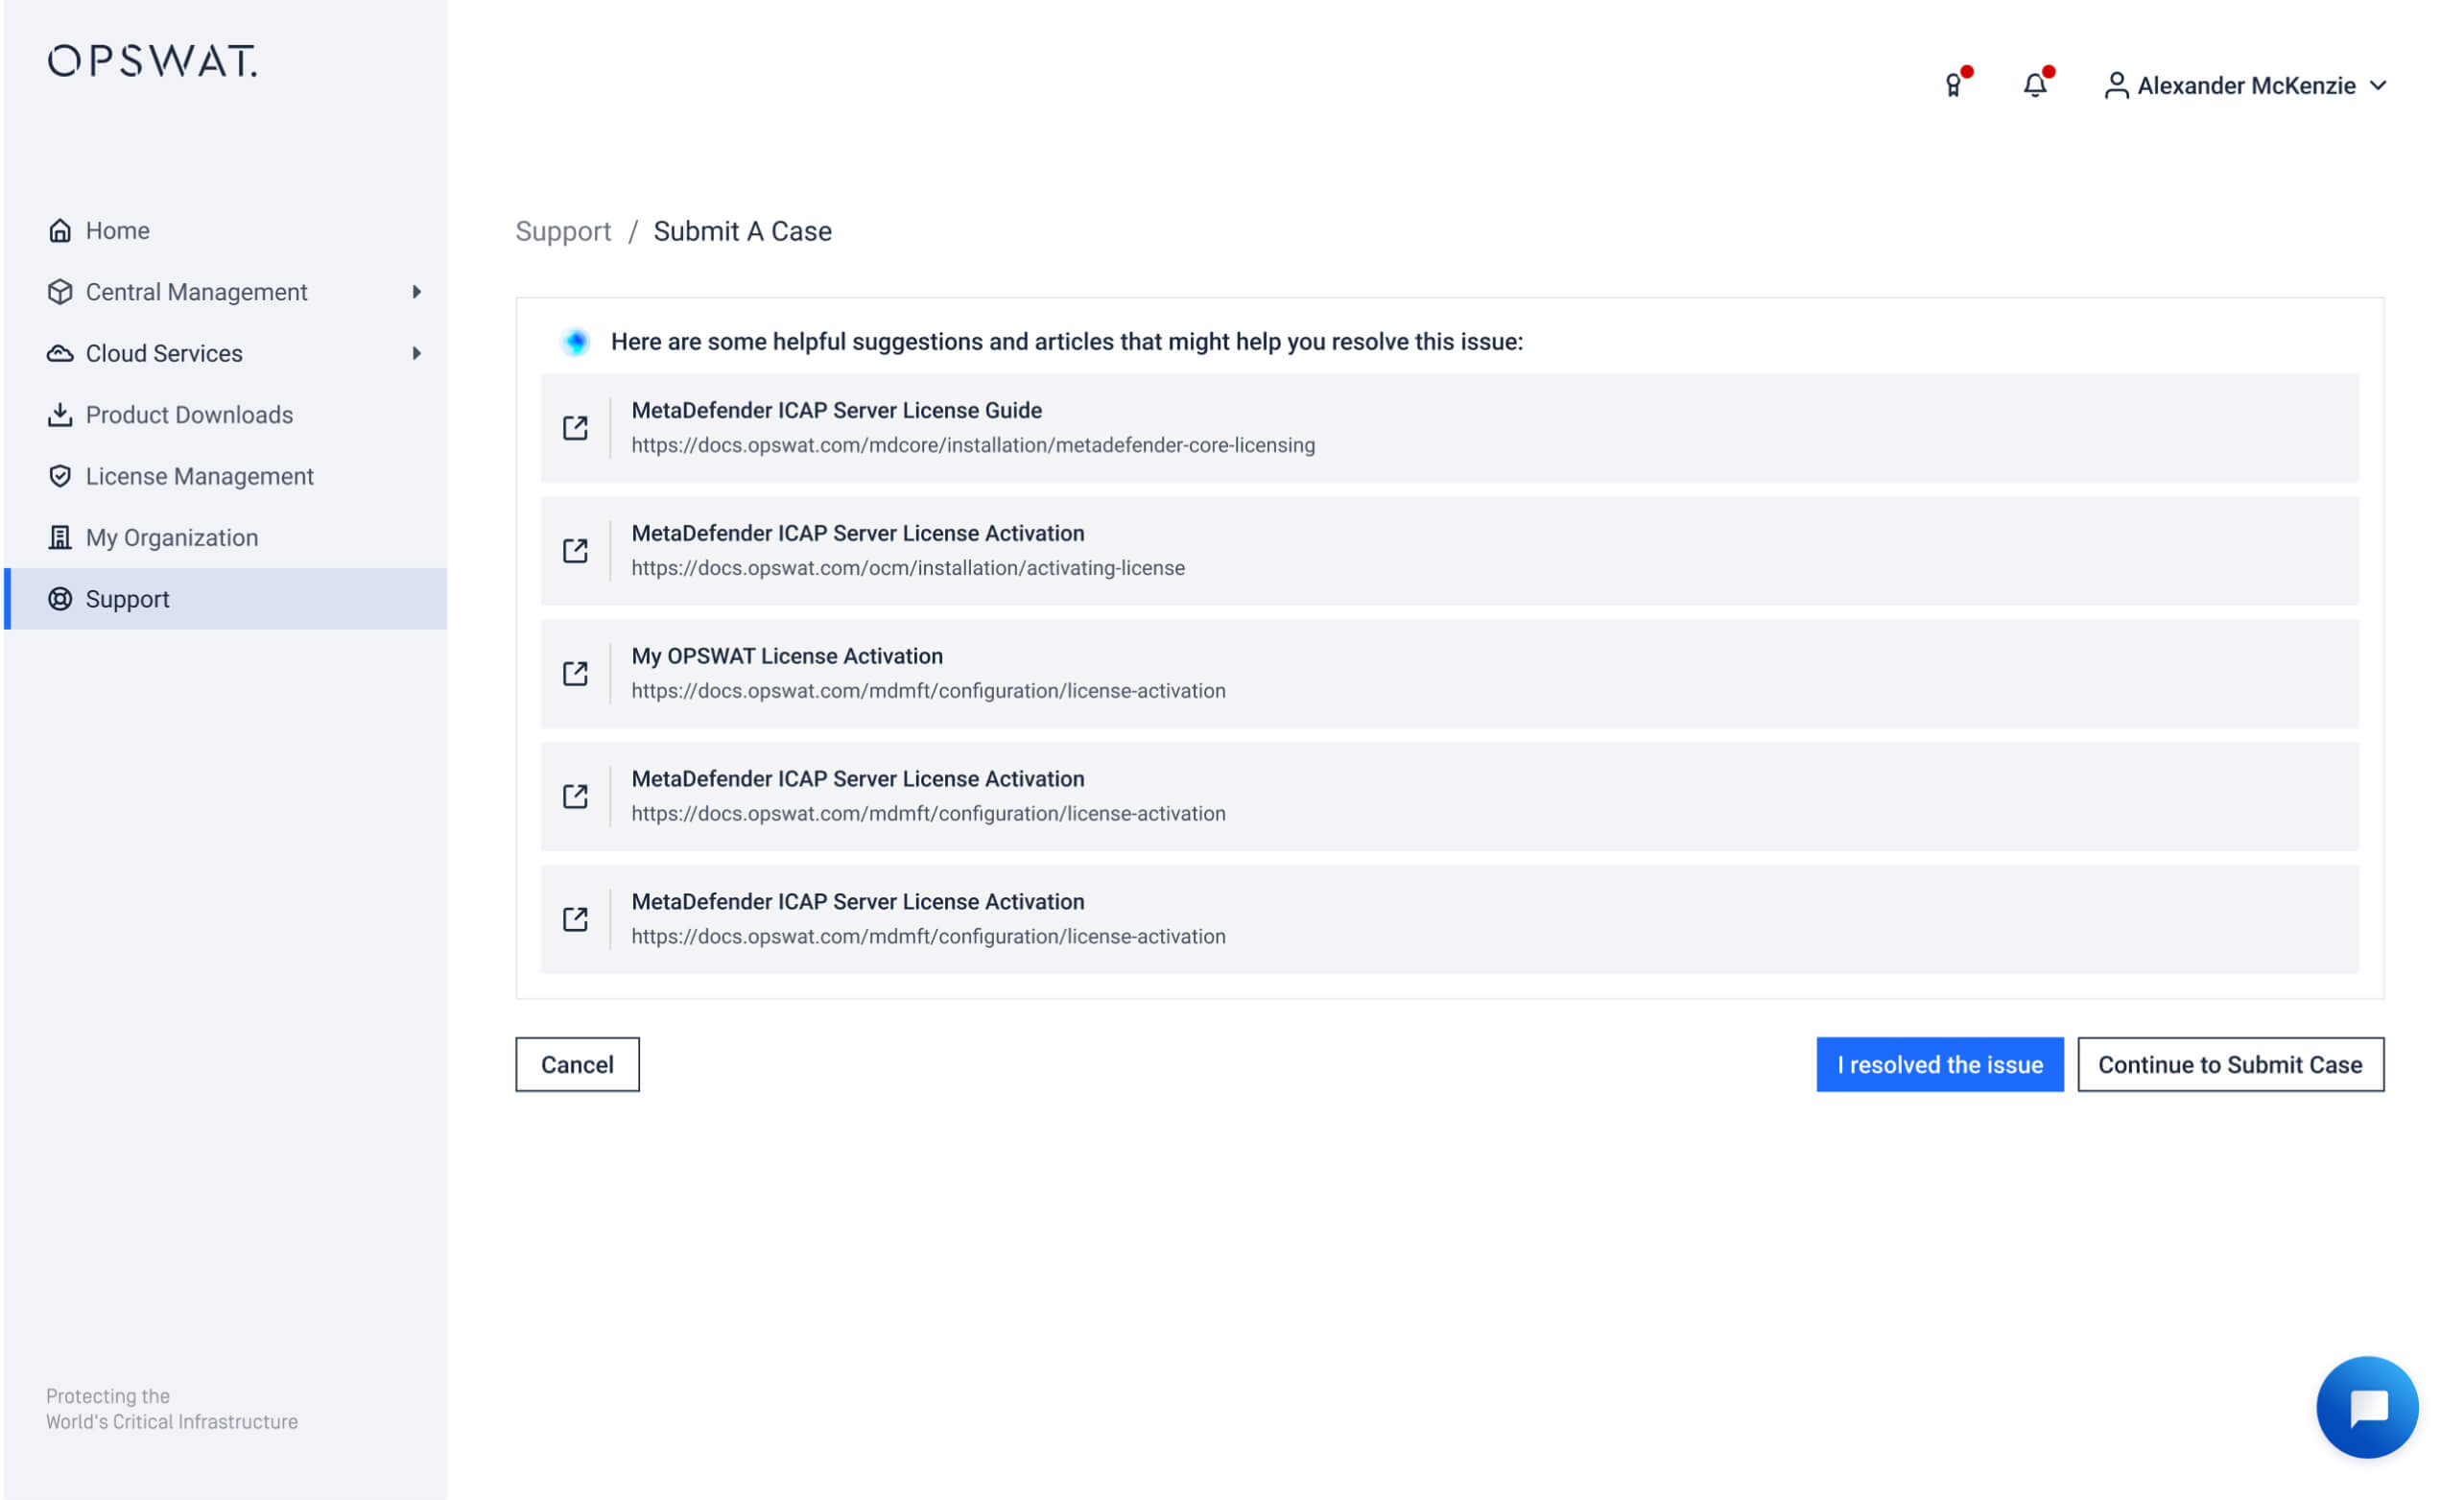Click the Product Downloads download icon

pyautogui.click(x=60, y=415)
